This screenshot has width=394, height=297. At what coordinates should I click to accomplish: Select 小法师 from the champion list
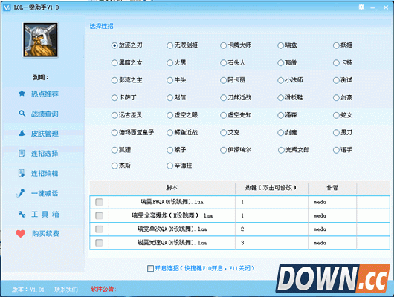(281, 80)
